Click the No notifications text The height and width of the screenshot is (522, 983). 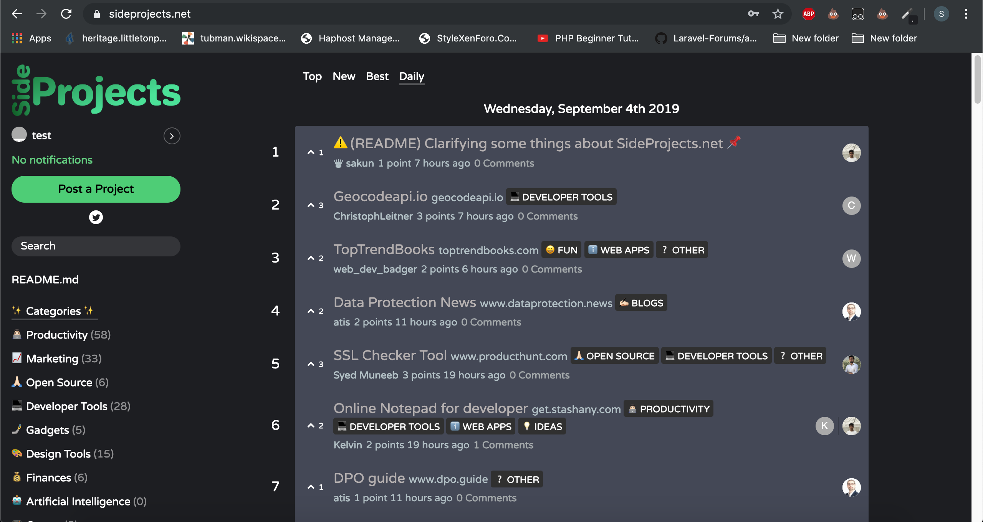[52, 160]
